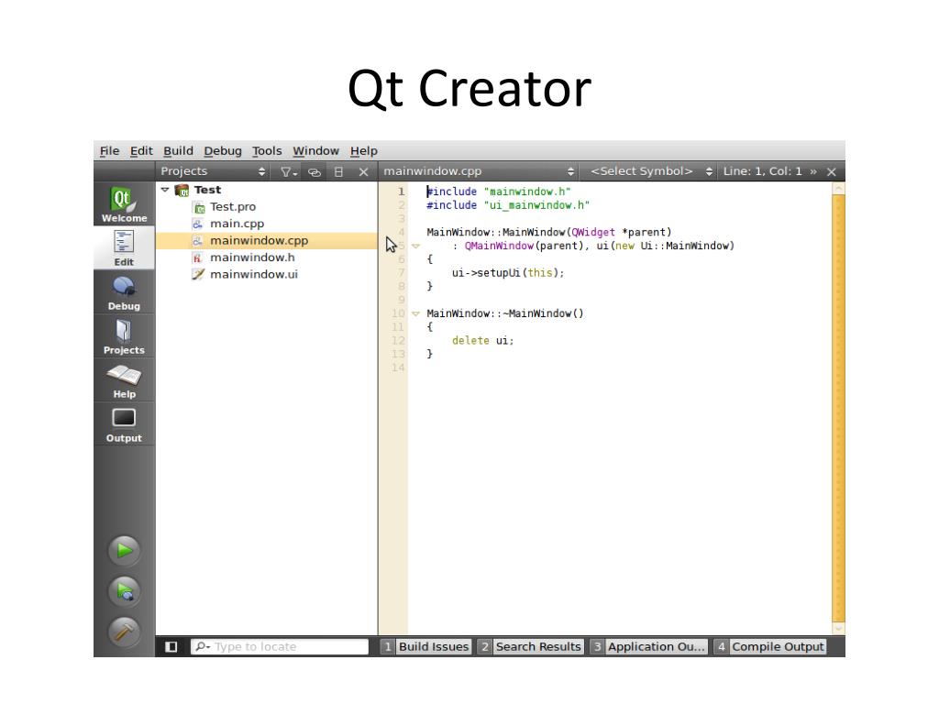
Task: Click the locator magnifier icon
Action: pos(203,646)
